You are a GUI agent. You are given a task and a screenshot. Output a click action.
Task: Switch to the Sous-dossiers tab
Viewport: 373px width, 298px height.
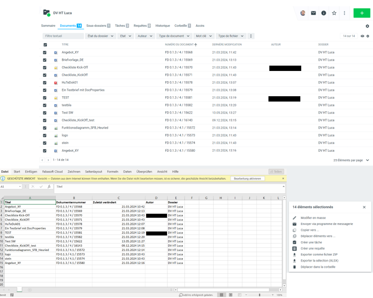(x=98, y=26)
